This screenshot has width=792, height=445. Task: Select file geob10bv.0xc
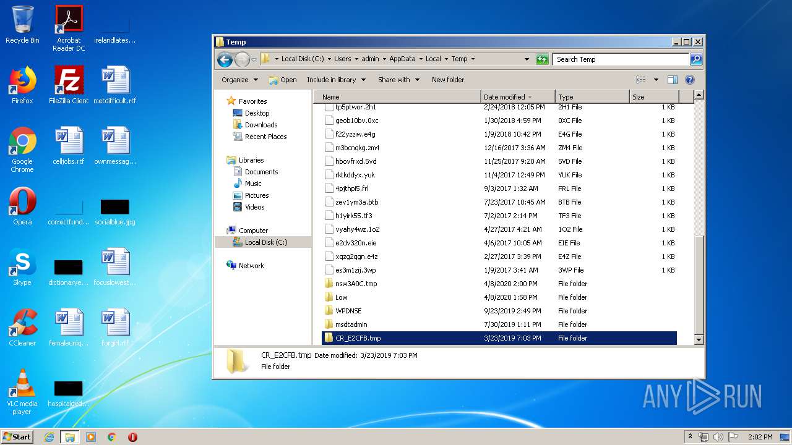point(499,121)
